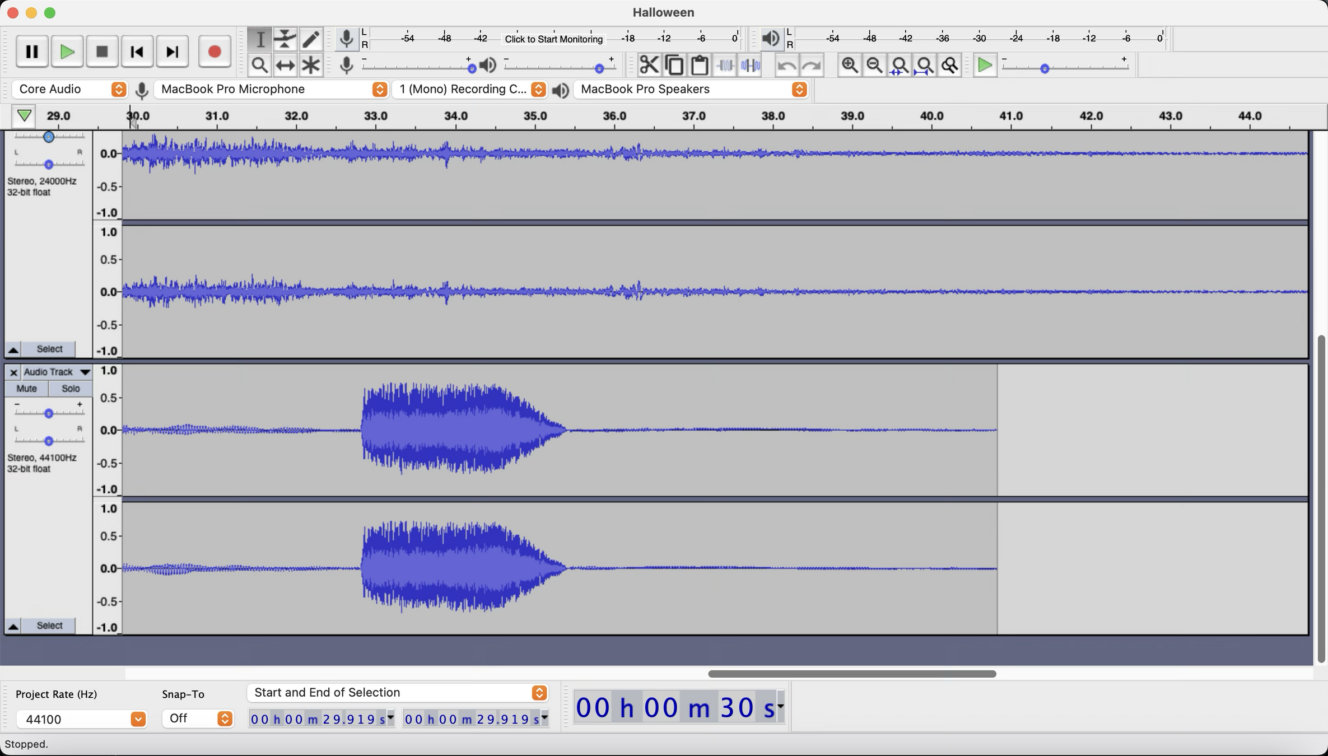The width and height of the screenshot is (1328, 756).
Task: Select the Envelope tool
Action: [285, 39]
